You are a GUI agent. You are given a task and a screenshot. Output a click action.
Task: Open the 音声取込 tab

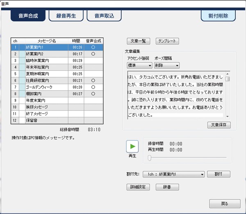tap(104, 16)
